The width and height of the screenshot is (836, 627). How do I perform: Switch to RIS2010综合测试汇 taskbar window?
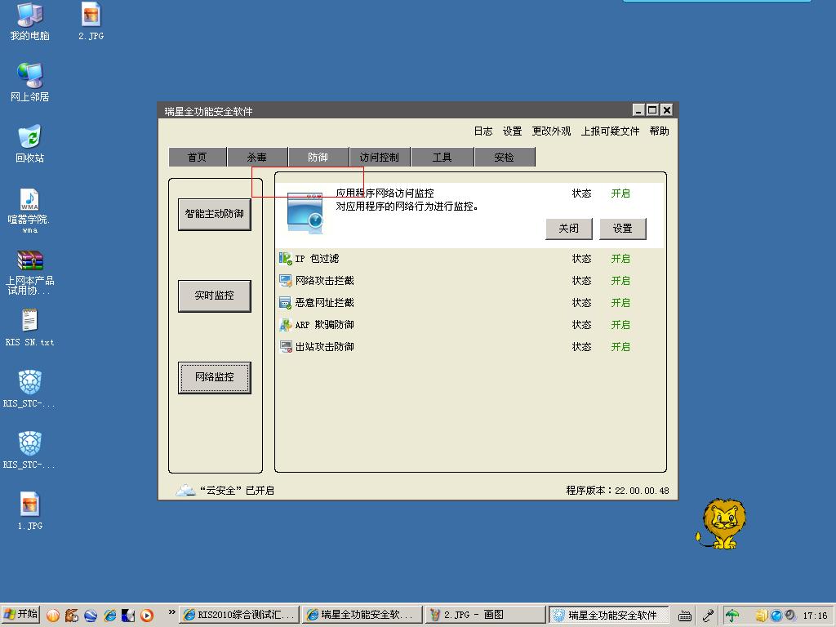239,616
